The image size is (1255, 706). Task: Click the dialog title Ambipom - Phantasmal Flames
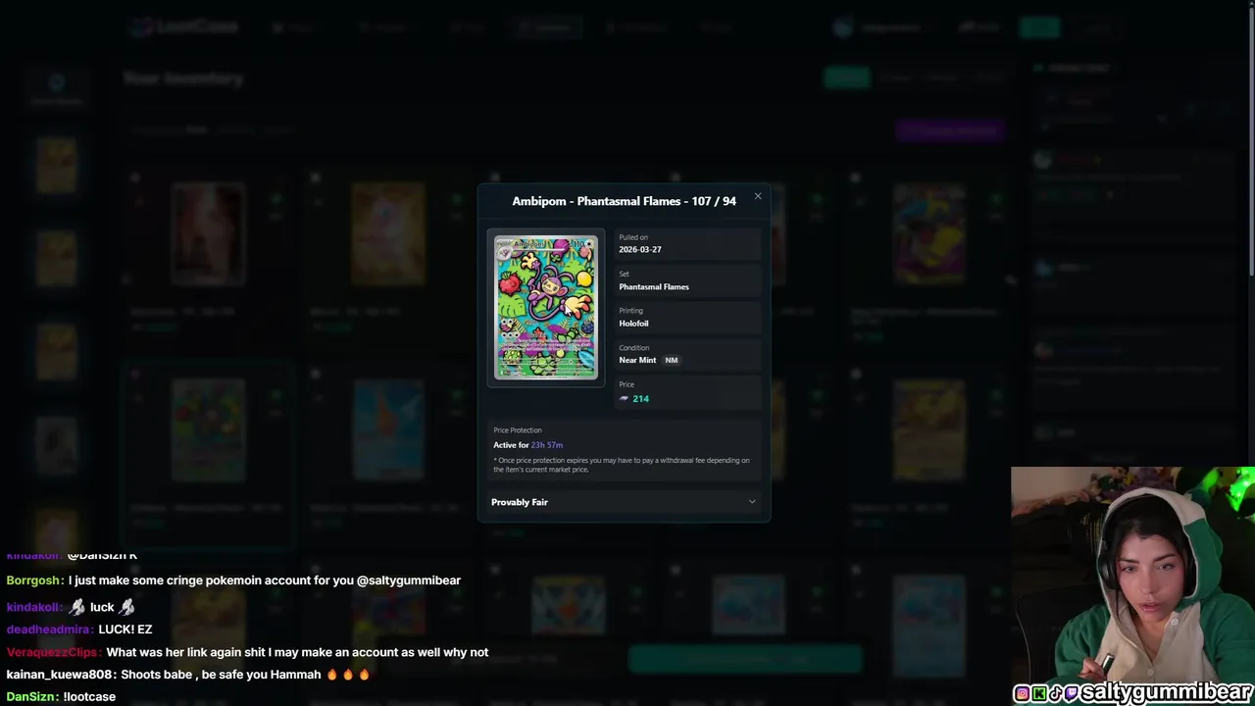[x=625, y=201]
